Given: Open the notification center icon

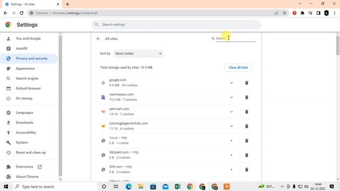Looking at the screenshot, I should pyautogui.click(x=331, y=186).
